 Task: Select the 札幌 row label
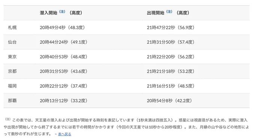pos(12,28)
